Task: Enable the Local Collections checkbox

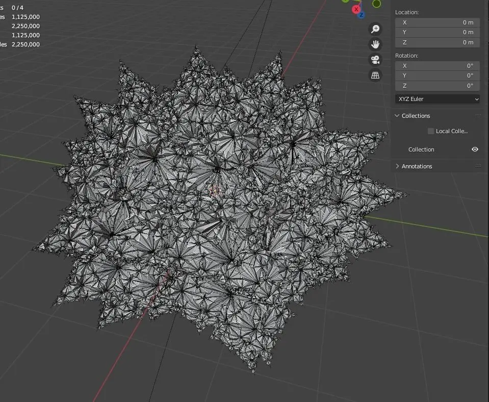Action: [431, 131]
